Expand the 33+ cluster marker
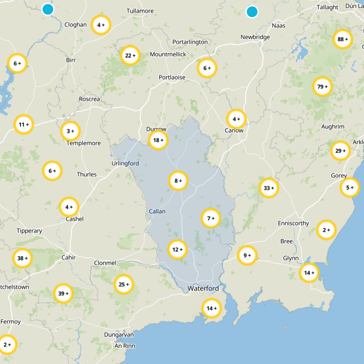Screen dimensions: 364x364 coord(269,188)
